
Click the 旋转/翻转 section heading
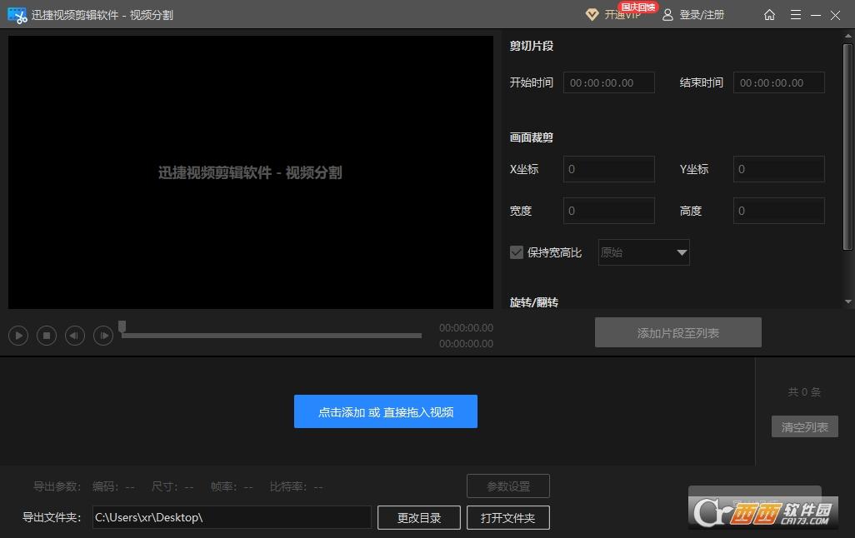click(x=534, y=302)
